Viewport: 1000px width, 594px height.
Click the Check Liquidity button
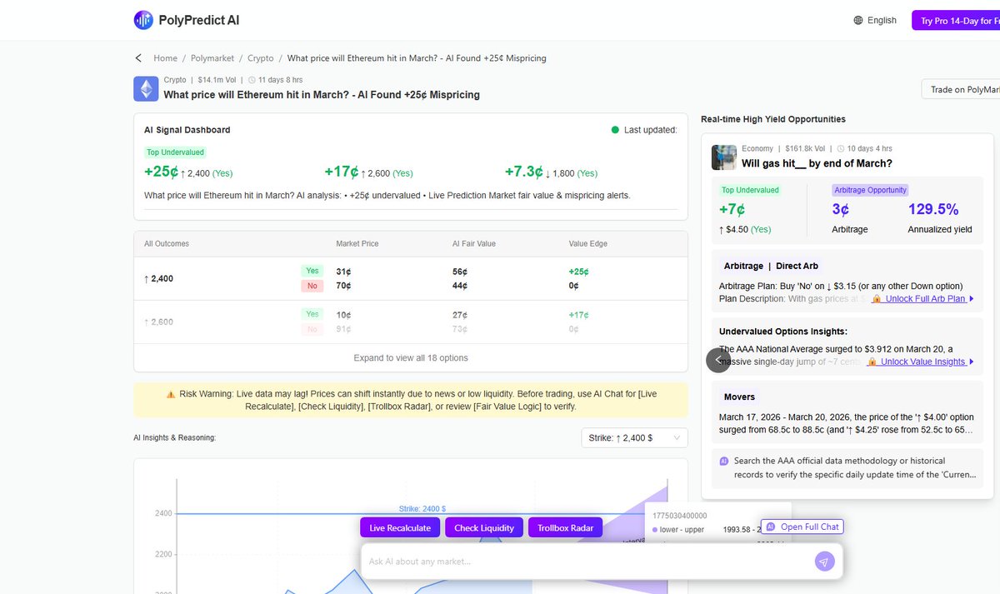click(484, 527)
